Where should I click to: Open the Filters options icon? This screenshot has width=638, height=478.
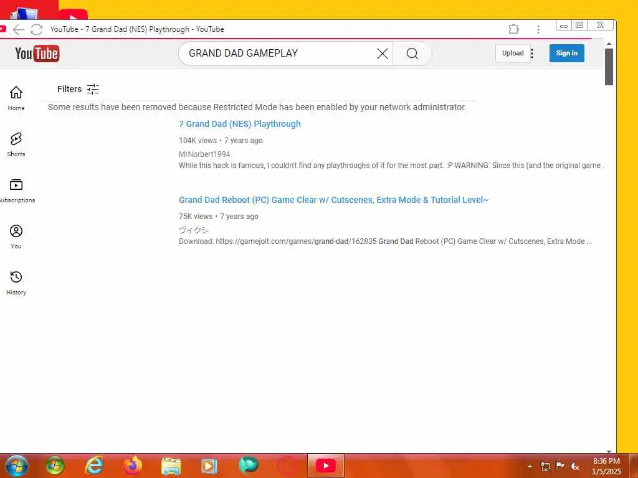pos(93,89)
